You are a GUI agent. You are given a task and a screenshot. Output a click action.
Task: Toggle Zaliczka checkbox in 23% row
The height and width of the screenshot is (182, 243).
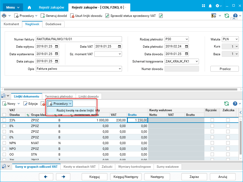228,120
